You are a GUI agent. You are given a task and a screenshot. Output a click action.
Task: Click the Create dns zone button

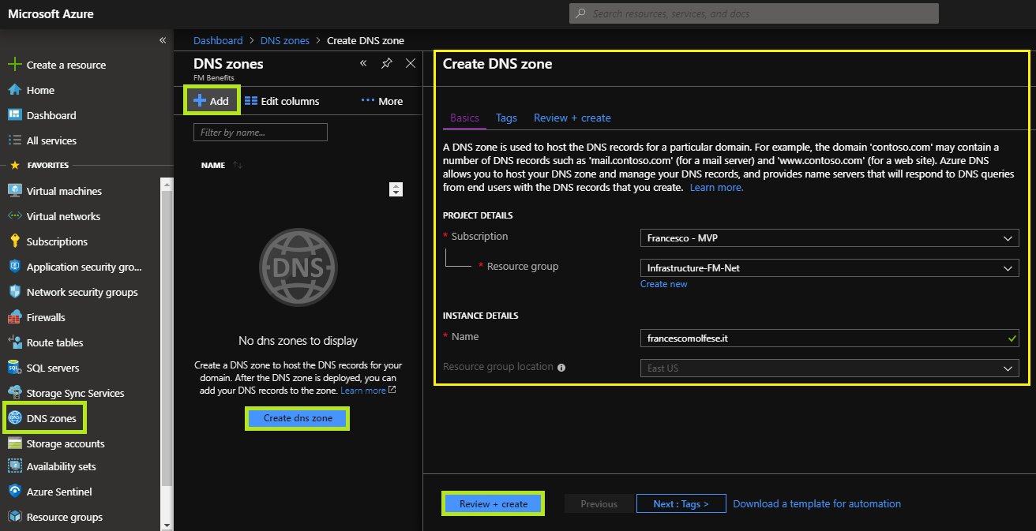point(298,418)
